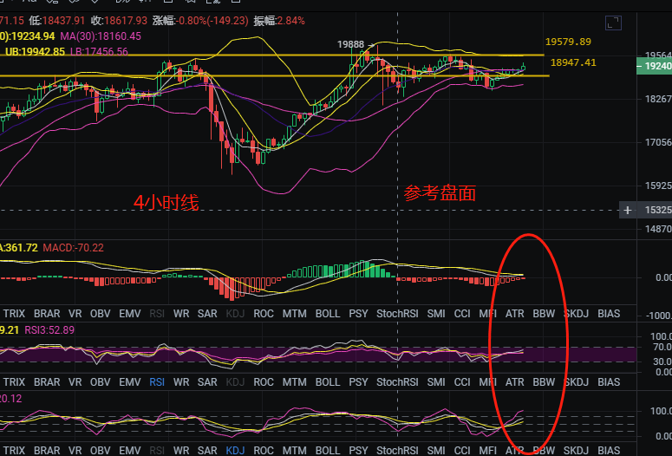Choose OBV in the indicator row under the MACD pane
Image resolution: width=672 pixels, height=456 pixels.
pos(101,314)
